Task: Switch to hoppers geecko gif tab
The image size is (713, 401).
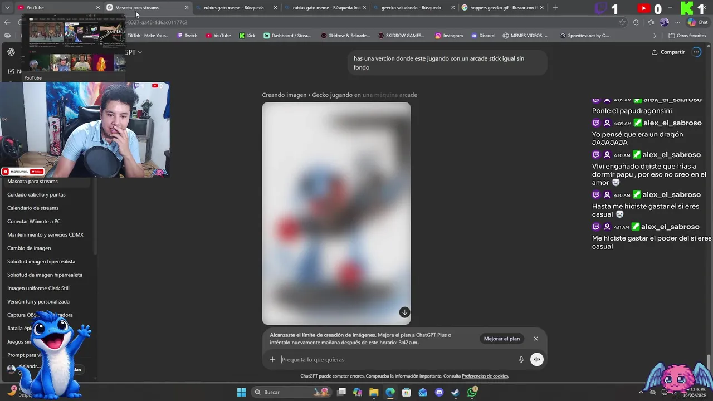Action: pos(502,7)
